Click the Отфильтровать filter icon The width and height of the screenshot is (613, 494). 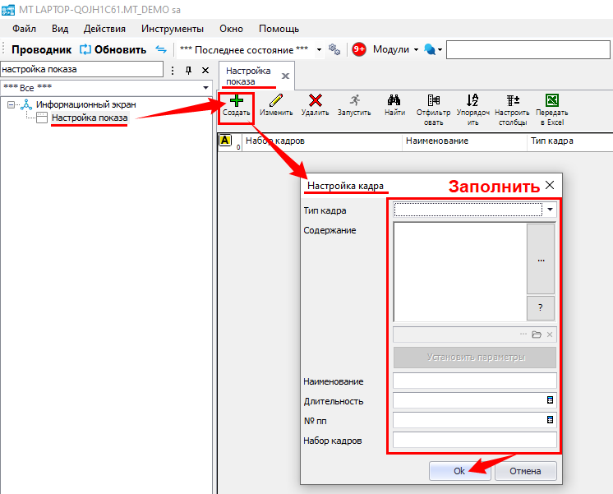click(433, 101)
